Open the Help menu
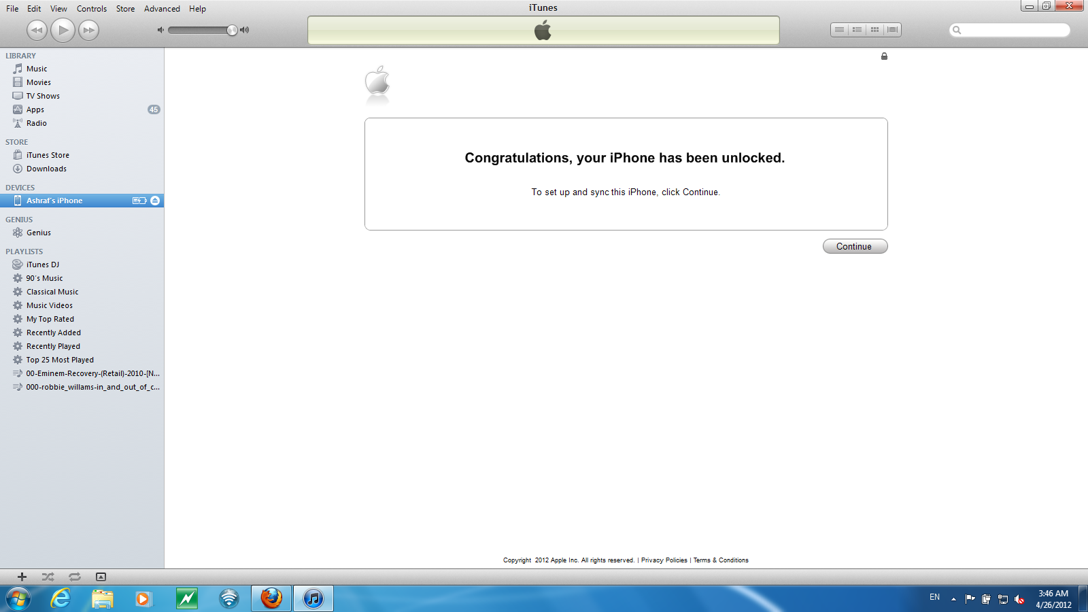This screenshot has width=1088, height=612. coord(197,9)
